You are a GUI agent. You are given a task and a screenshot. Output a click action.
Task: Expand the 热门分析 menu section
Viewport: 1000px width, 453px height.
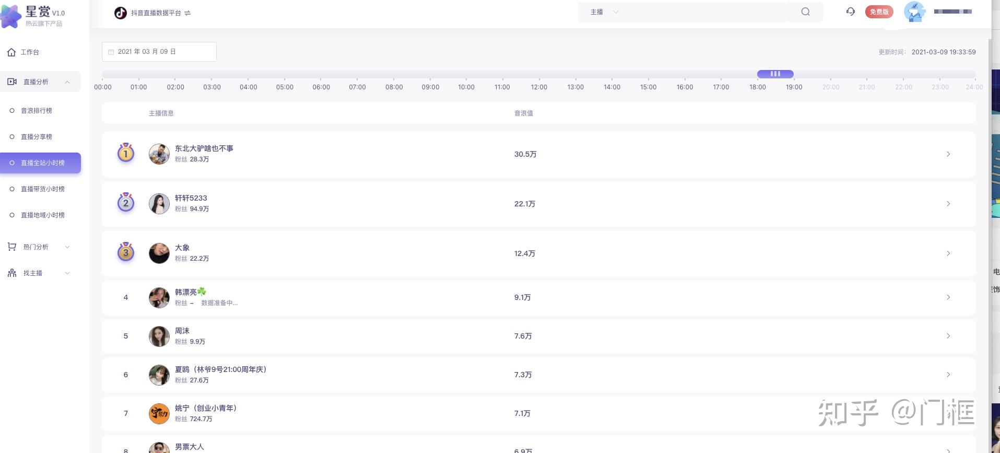coord(67,247)
